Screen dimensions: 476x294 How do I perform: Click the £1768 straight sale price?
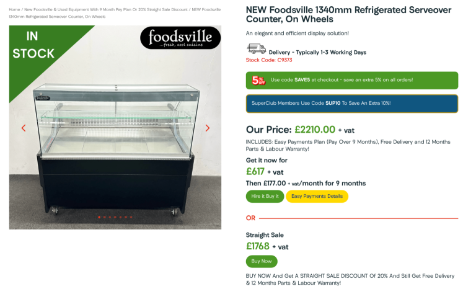tap(258, 246)
